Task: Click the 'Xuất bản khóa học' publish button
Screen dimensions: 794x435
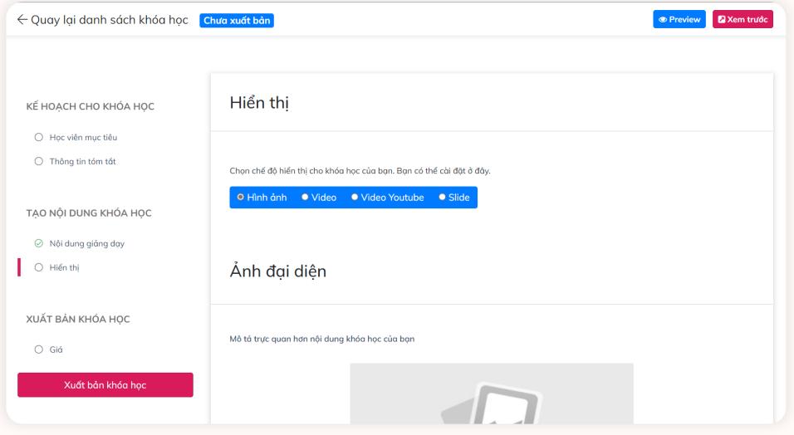Action: [x=105, y=385]
